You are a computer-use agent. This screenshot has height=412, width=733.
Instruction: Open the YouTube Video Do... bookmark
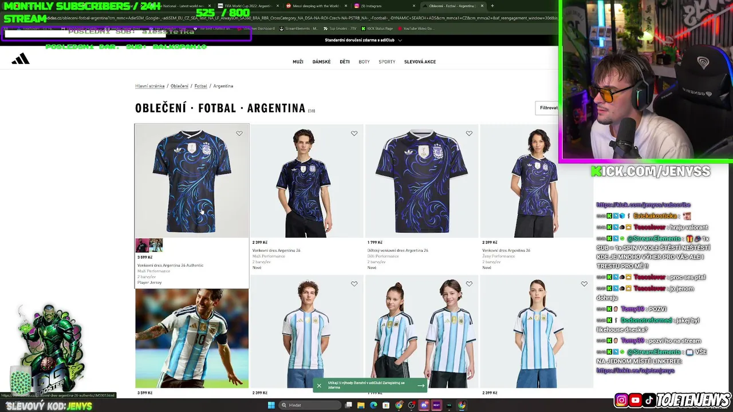click(x=415, y=29)
